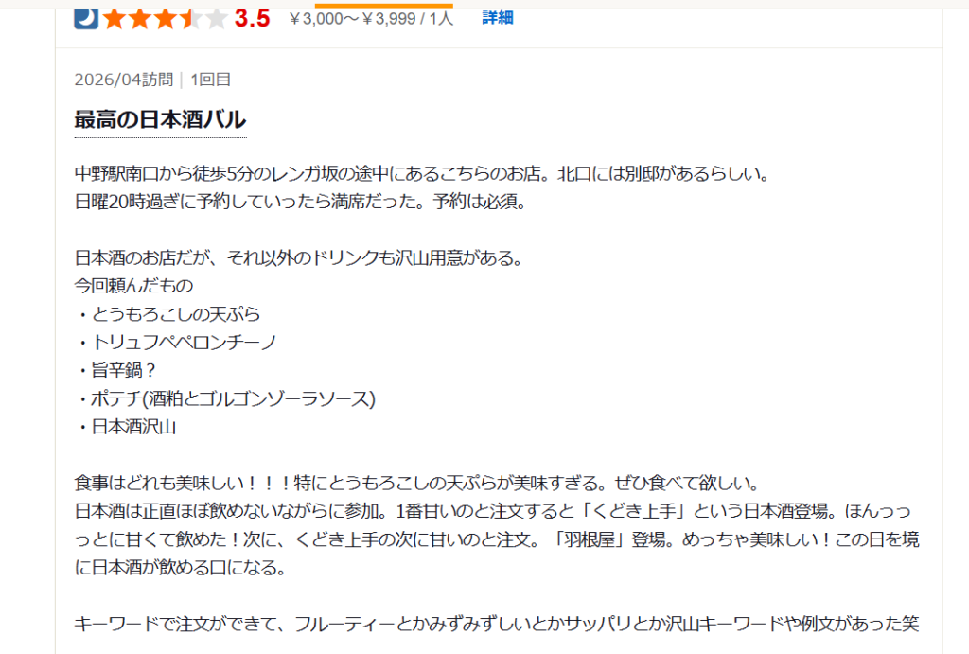Image resolution: width=969 pixels, height=654 pixels.
Task: Click the first orange star
Action: pyautogui.click(x=114, y=18)
